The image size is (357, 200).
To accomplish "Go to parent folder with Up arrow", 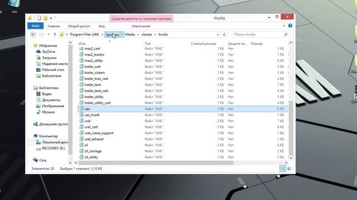I will click(x=55, y=34).
